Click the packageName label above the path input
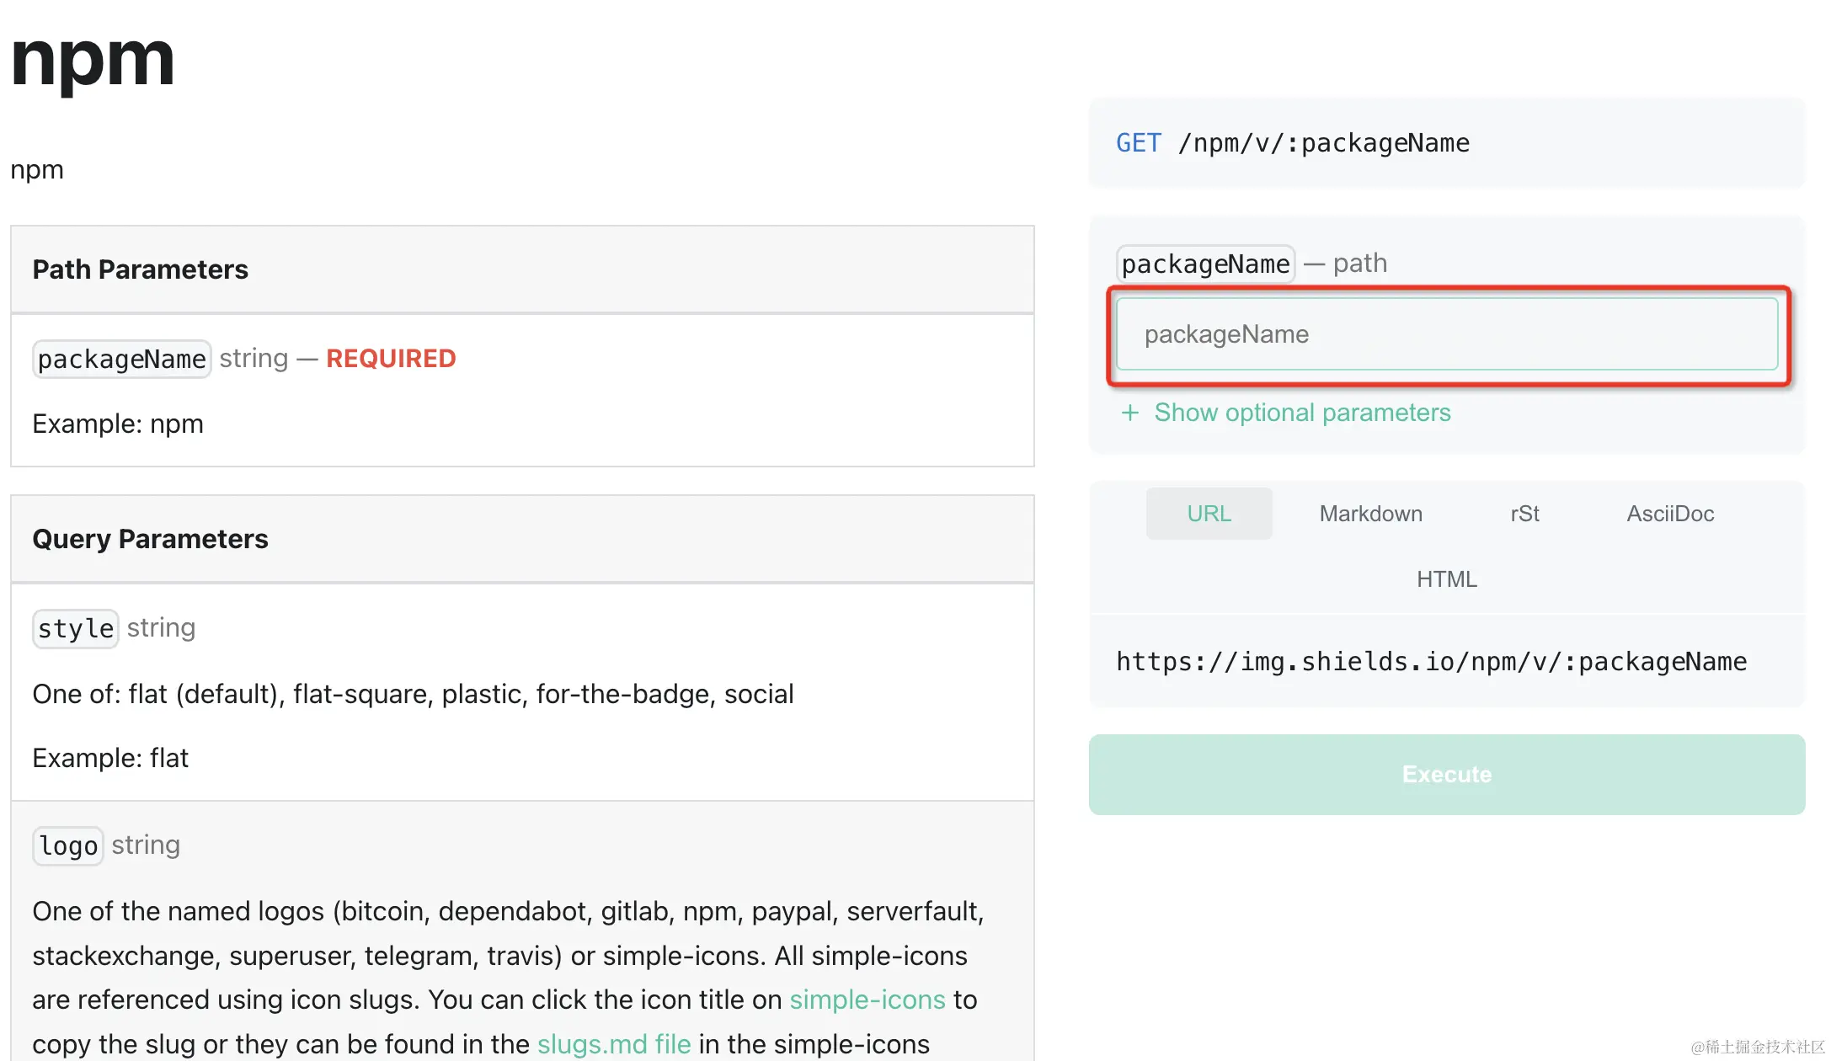The width and height of the screenshot is (1831, 1061). (1205, 264)
